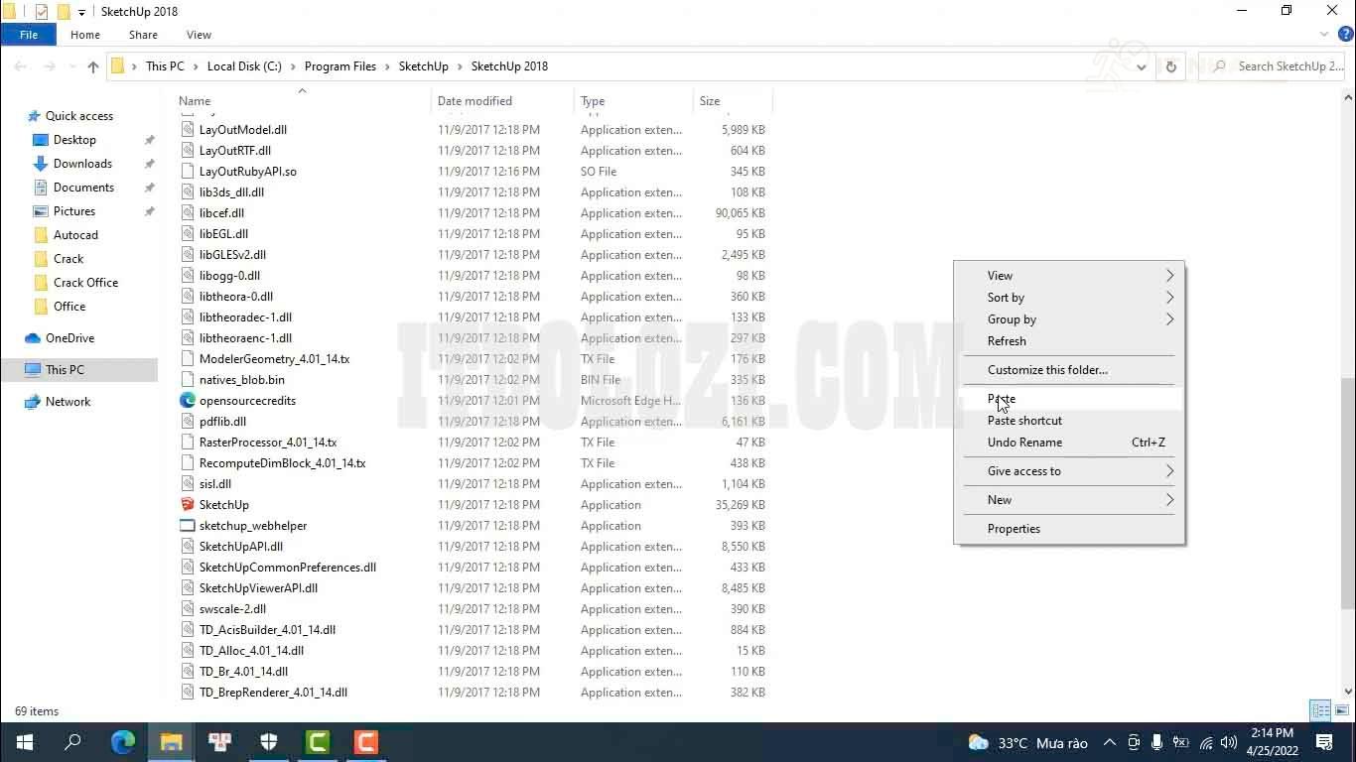Open the Help question mark icon
1356x762 pixels.
tap(1345, 35)
